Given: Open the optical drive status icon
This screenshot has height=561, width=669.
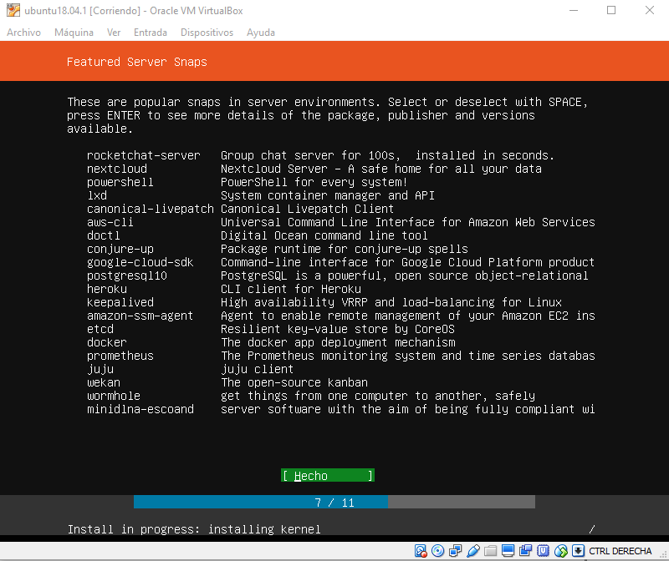Looking at the screenshot, I should [437, 551].
